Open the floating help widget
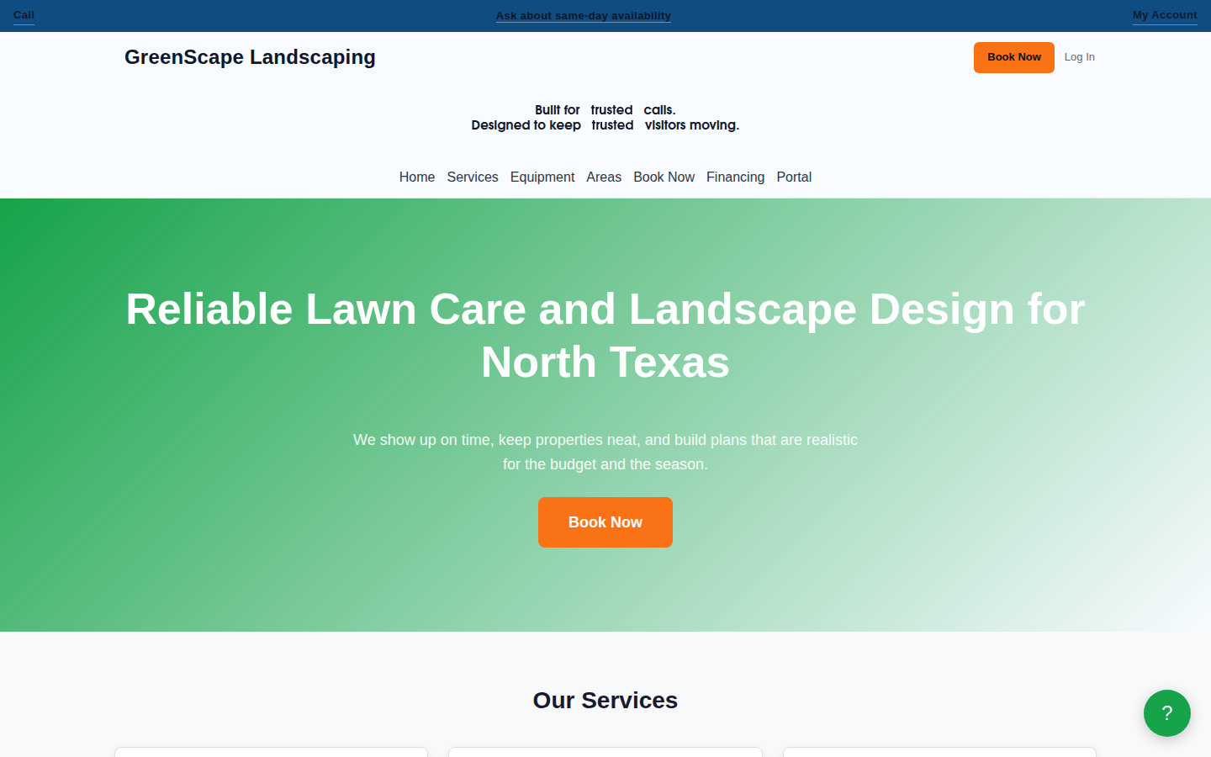This screenshot has width=1211, height=757. click(x=1167, y=713)
